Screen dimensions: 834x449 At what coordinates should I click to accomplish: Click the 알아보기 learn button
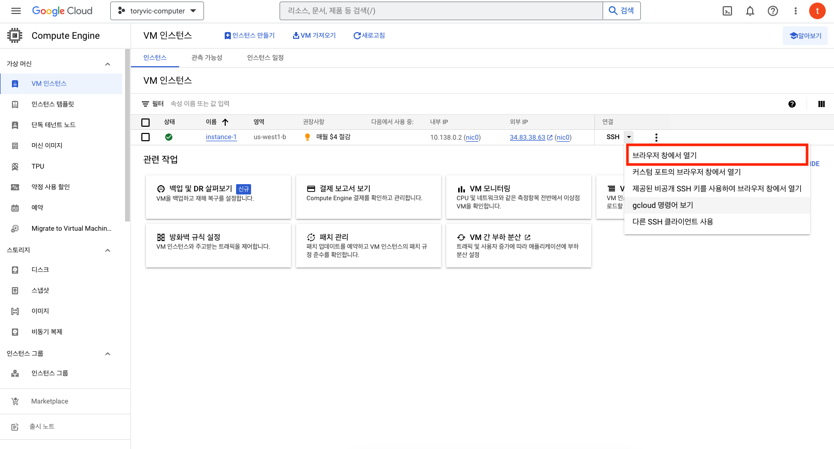pos(805,36)
